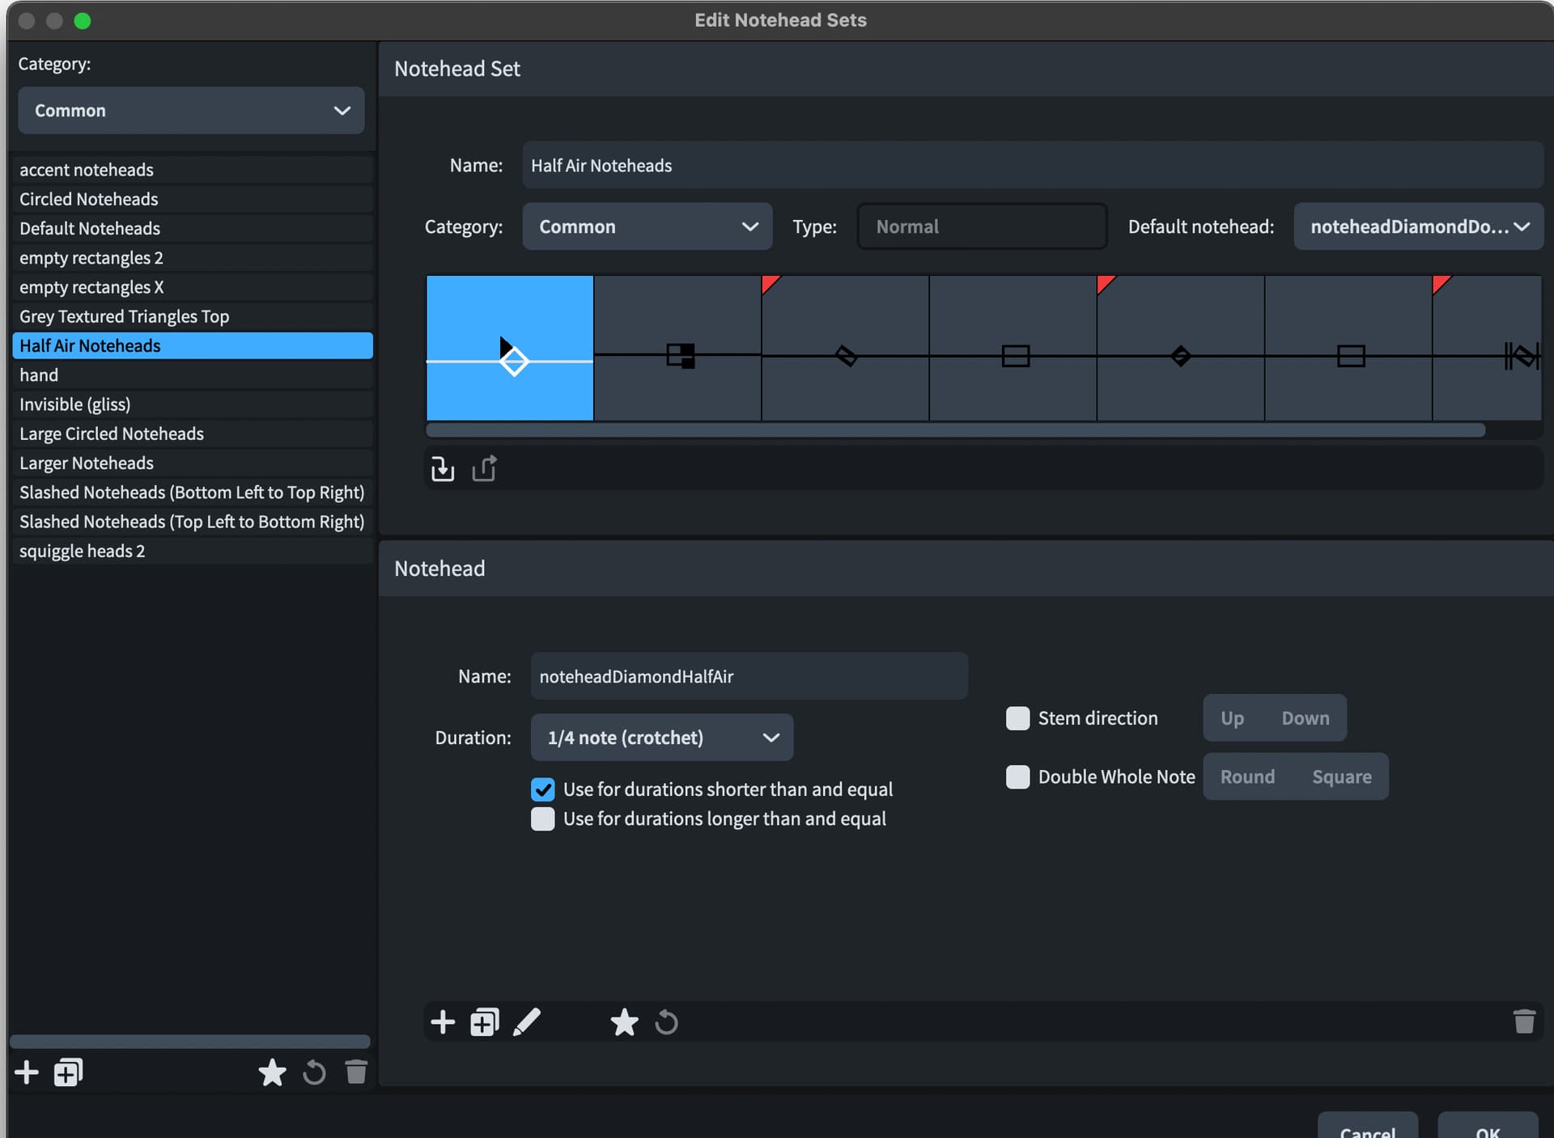Delete selected notehead set trash icon
This screenshot has height=1138, width=1554.
click(x=356, y=1072)
